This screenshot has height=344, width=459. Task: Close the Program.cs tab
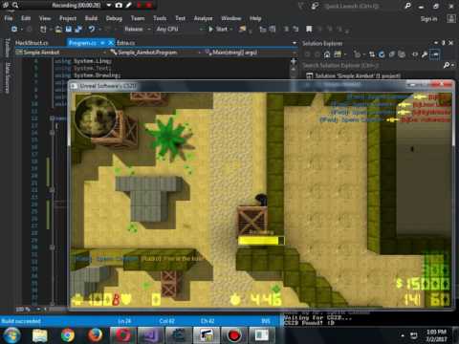point(111,43)
